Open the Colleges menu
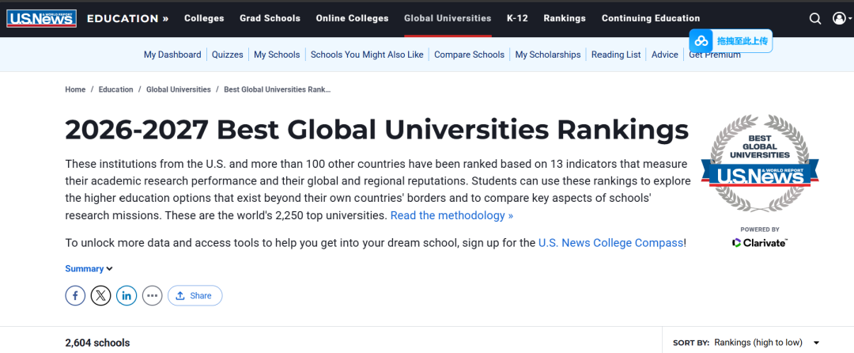 tap(204, 18)
